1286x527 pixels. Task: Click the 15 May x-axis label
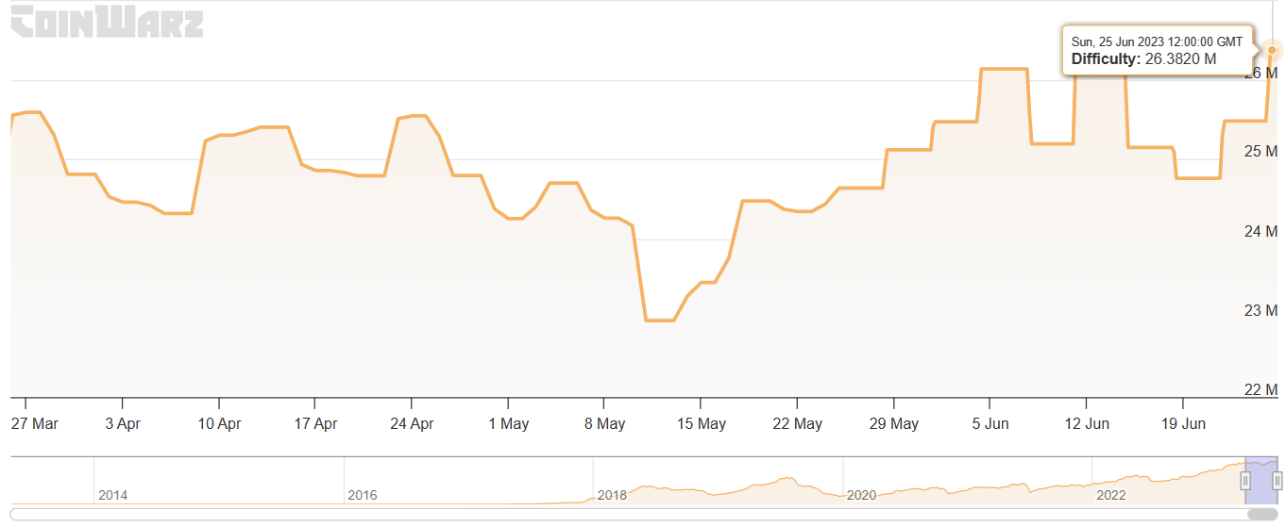(701, 424)
